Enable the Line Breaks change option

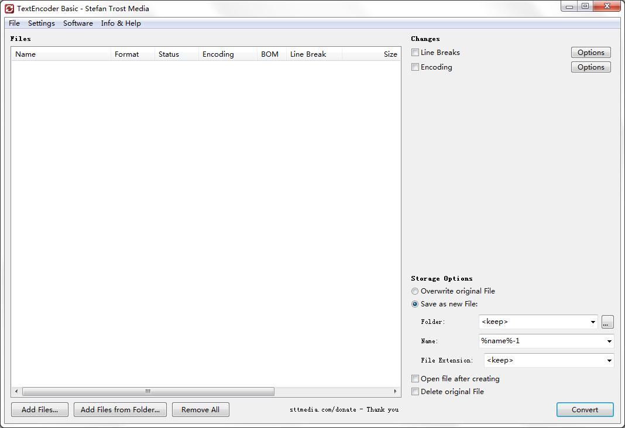(415, 52)
